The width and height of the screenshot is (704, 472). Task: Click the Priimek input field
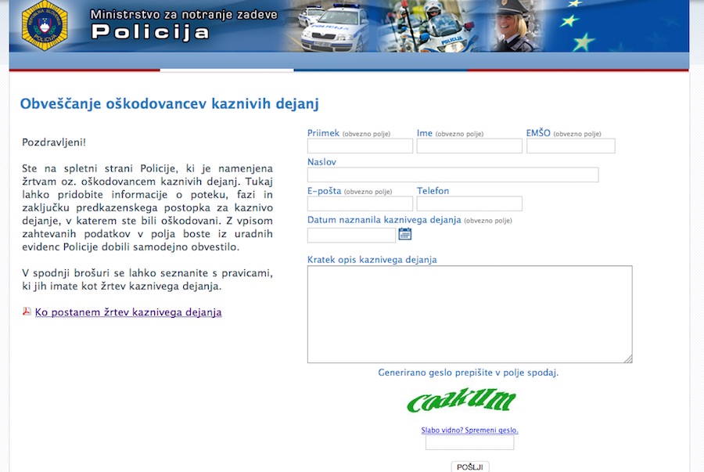pyautogui.click(x=360, y=145)
